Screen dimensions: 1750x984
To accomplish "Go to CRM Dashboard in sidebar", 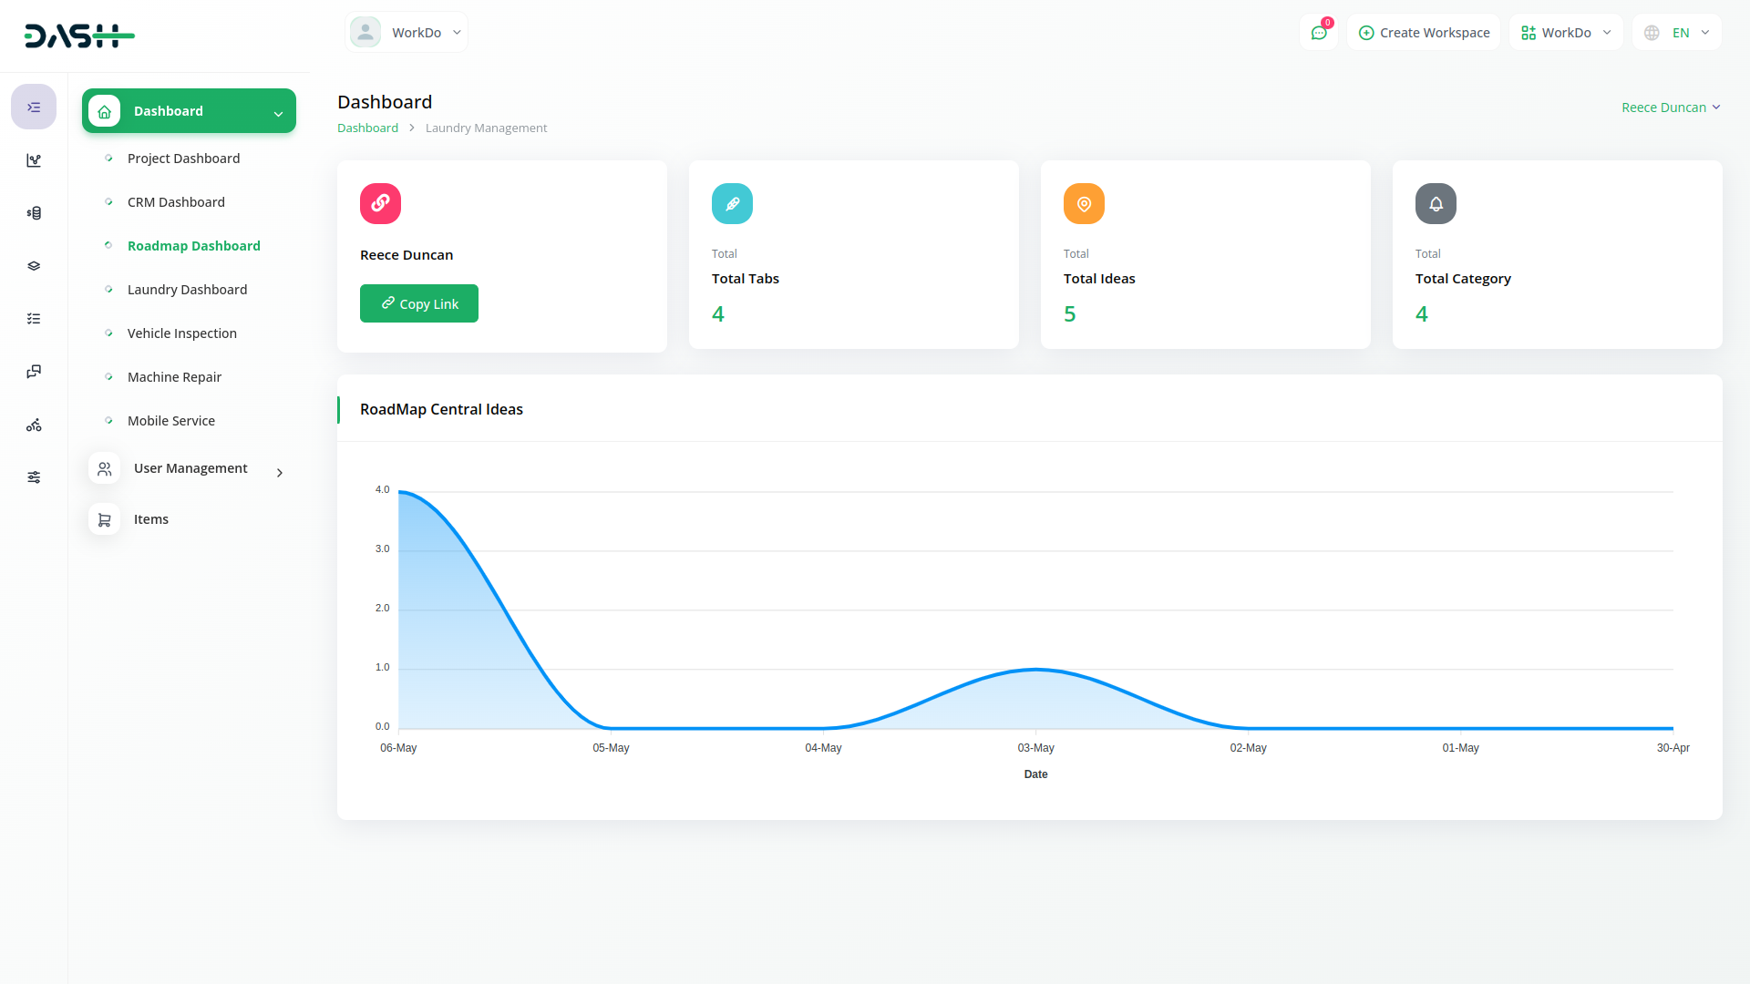I will (x=176, y=202).
